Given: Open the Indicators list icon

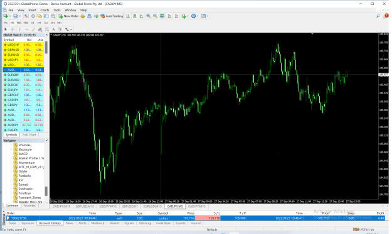Looking at the screenshot, I should point(184,16).
